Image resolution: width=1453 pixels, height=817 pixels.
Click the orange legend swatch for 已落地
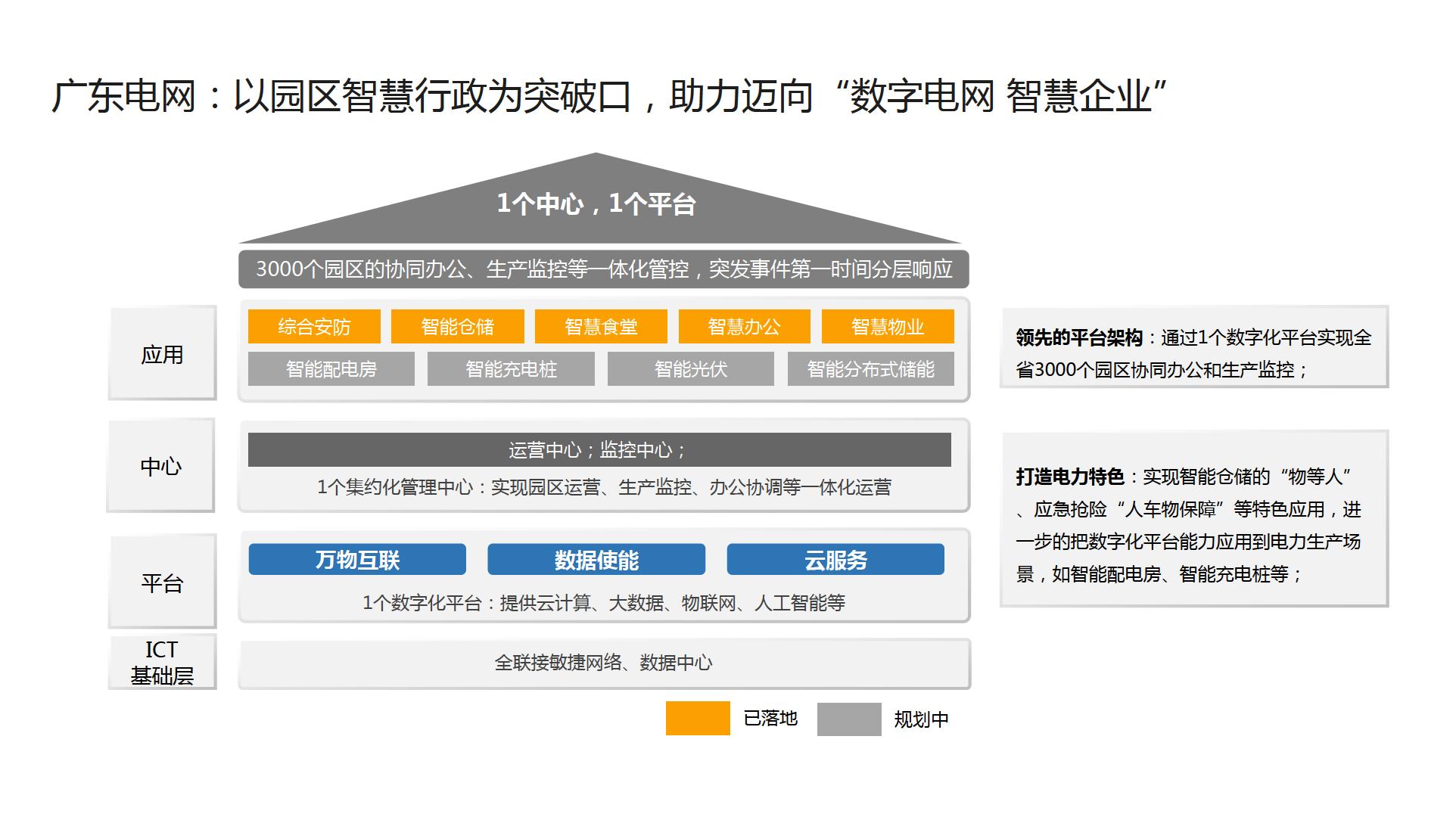(x=698, y=719)
